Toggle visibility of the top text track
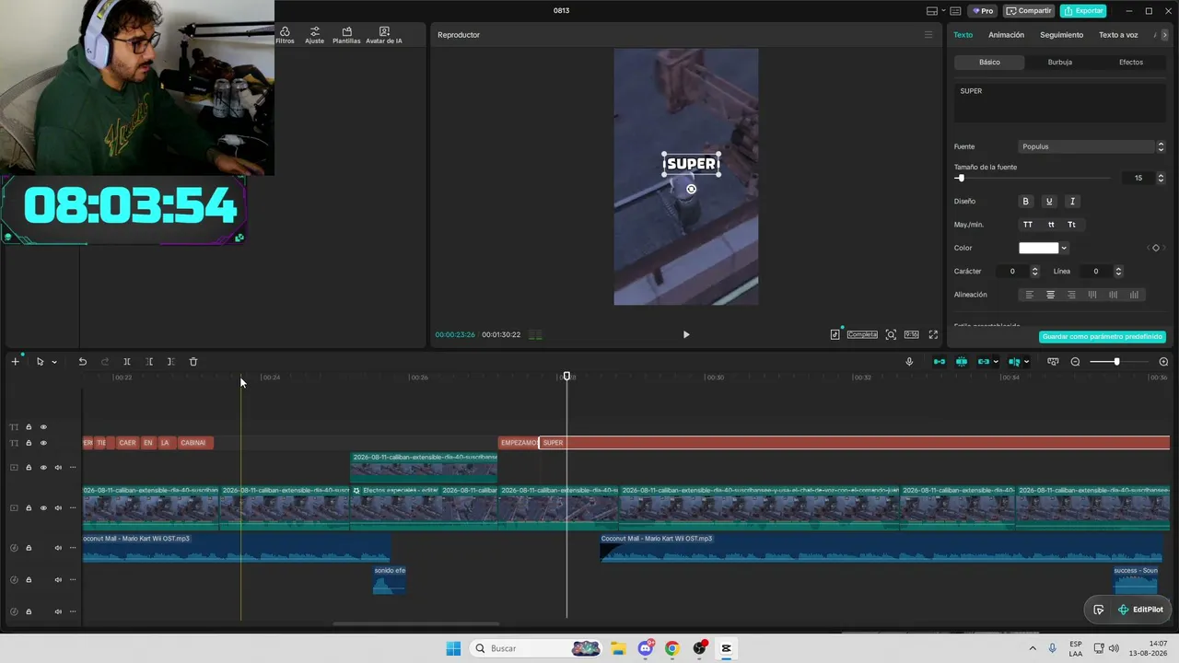The height and width of the screenshot is (663, 1179). click(x=42, y=427)
